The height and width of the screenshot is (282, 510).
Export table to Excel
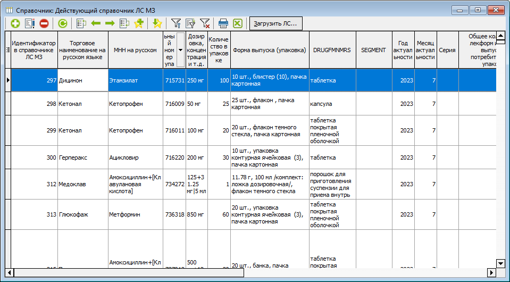point(238,23)
